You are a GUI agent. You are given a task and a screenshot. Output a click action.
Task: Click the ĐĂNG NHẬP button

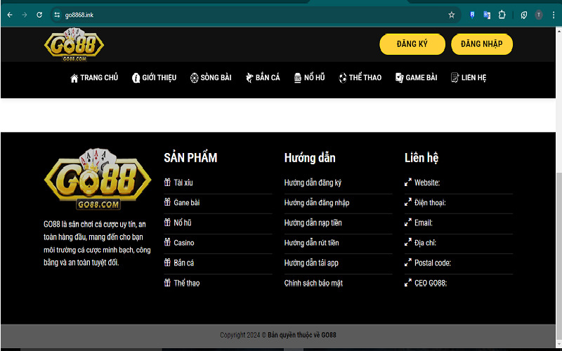coord(482,44)
